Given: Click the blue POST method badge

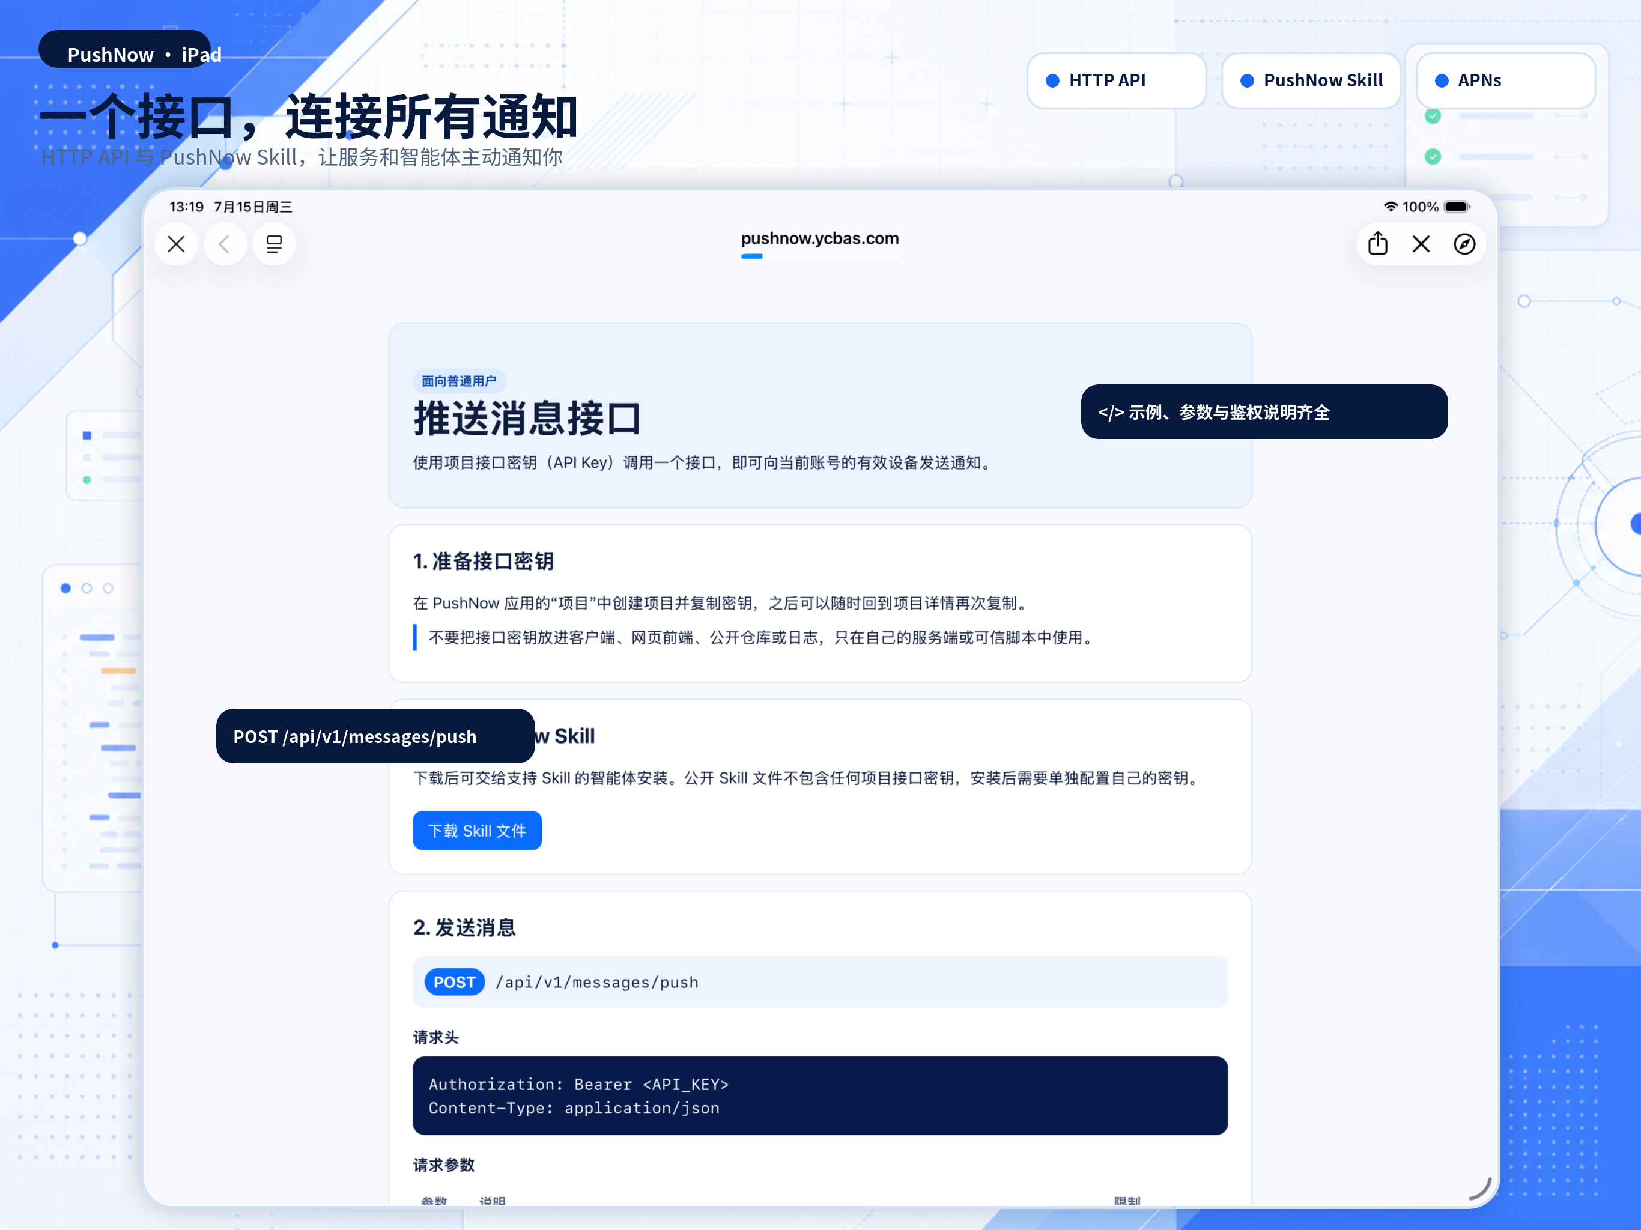Looking at the screenshot, I should click(x=454, y=981).
